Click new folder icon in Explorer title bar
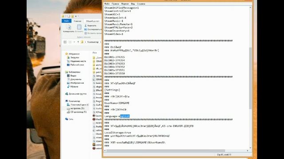Screen dimensions: 284x159 72,16
